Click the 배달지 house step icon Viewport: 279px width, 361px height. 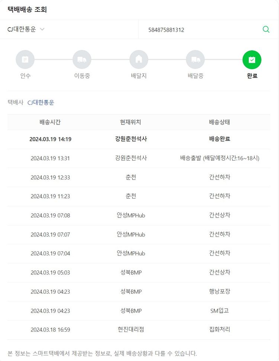pos(139,59)
